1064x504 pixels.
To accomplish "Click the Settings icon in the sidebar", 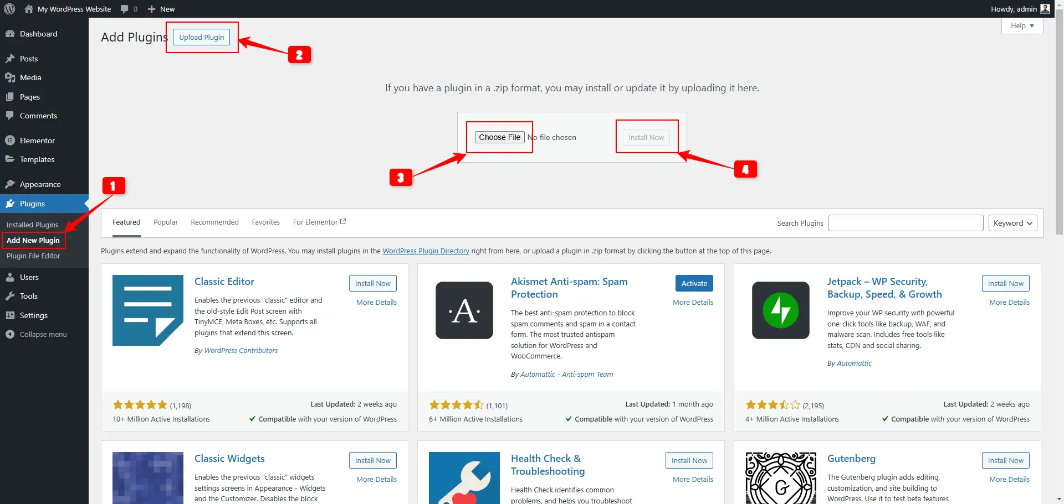I will [10, 315].
